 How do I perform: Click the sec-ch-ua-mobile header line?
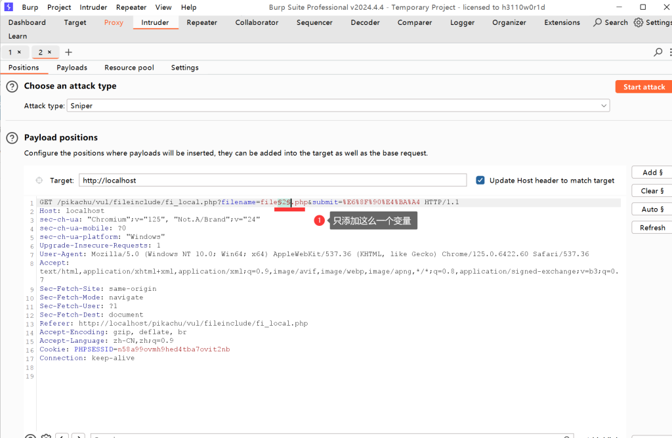click(x=83, y=228)
